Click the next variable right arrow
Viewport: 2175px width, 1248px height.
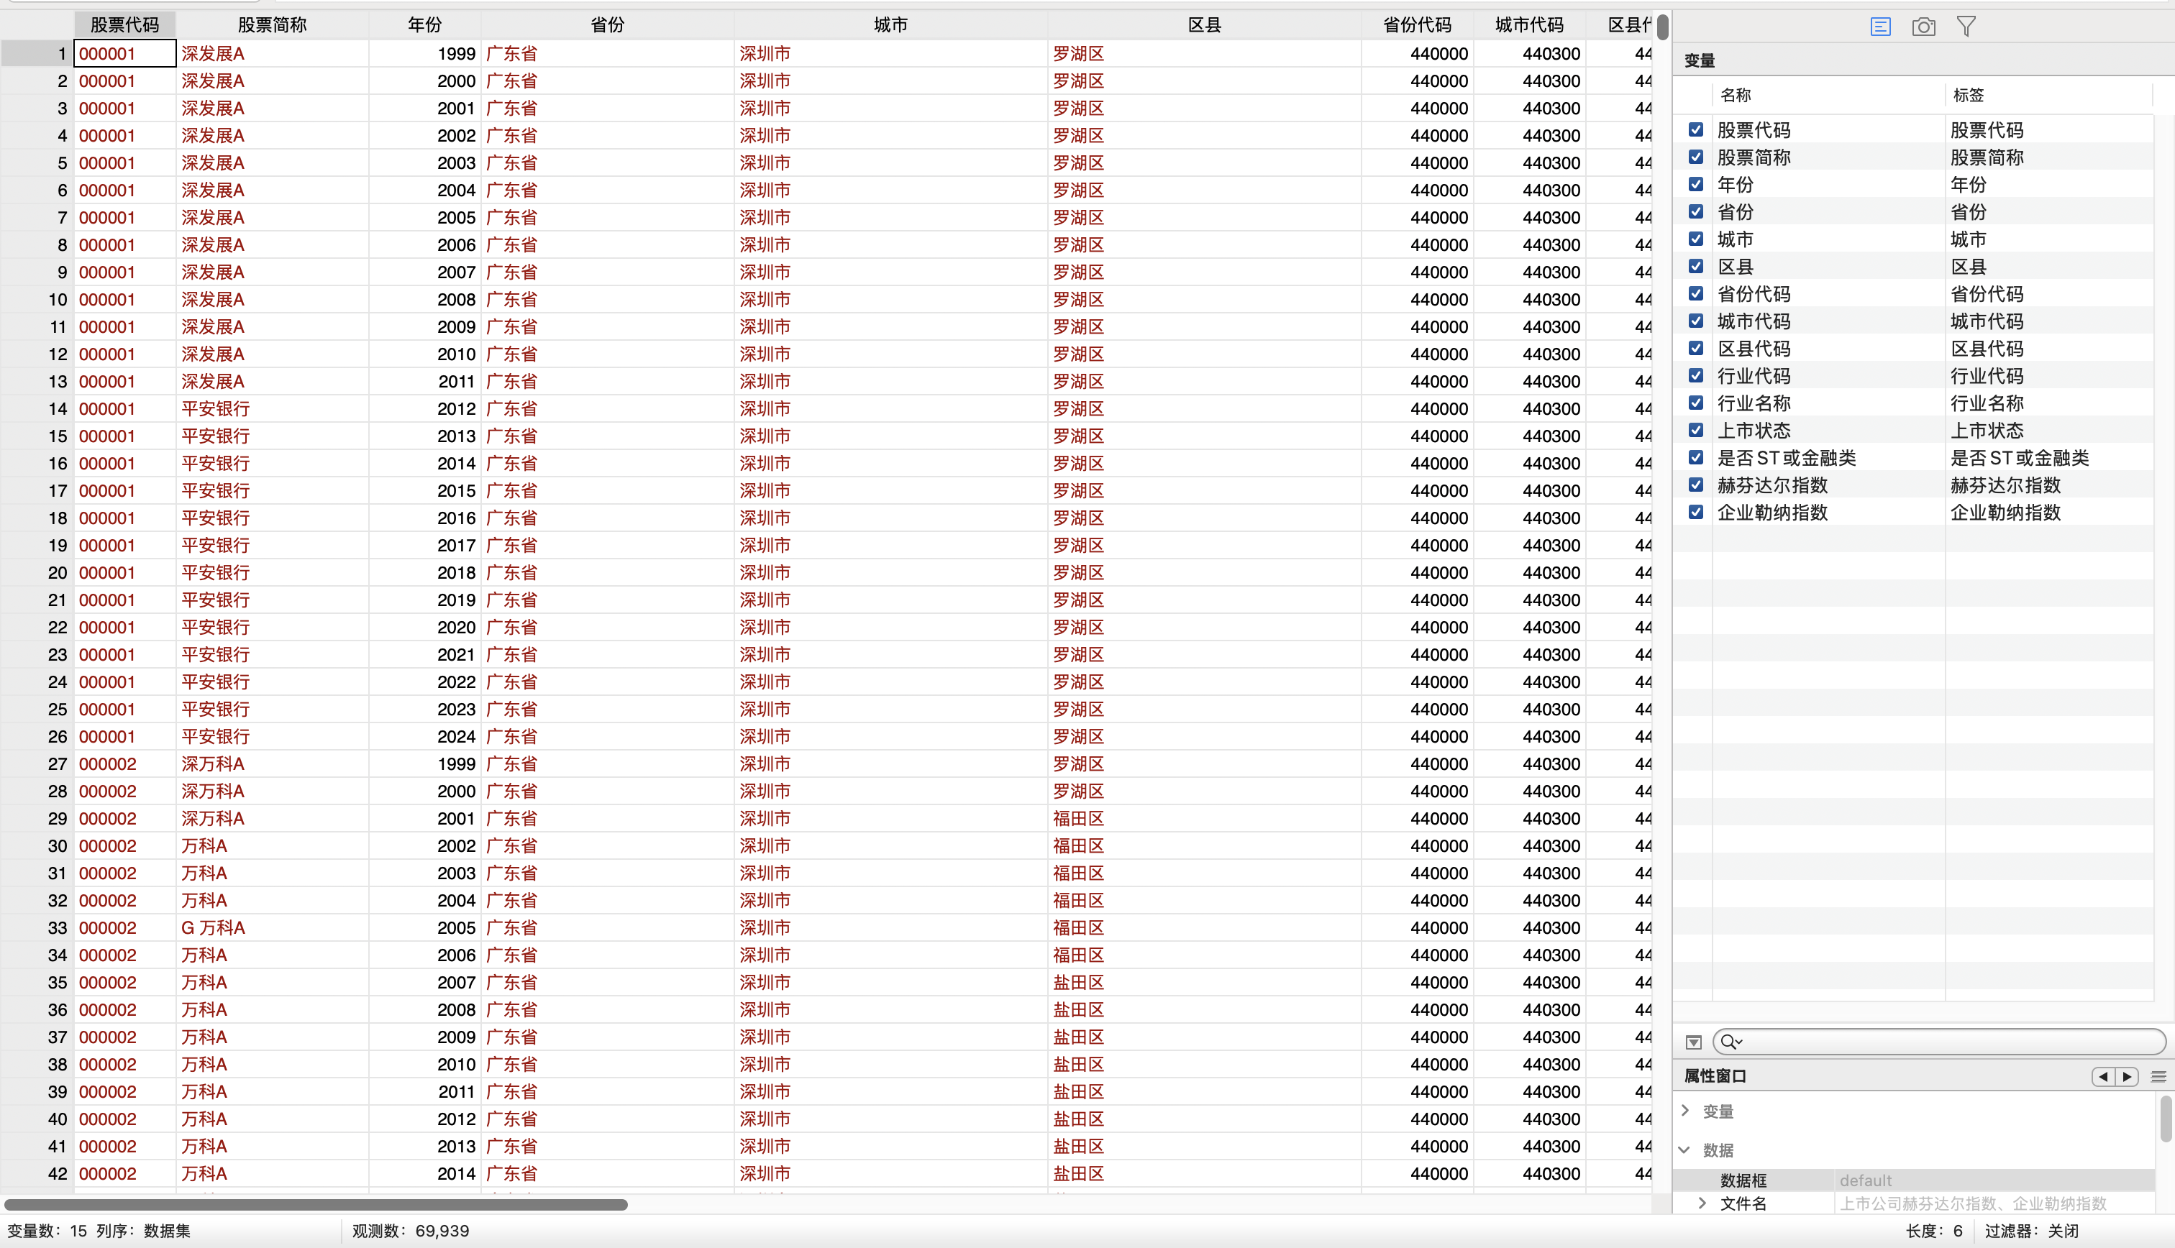click(x=2127, y=1077)
